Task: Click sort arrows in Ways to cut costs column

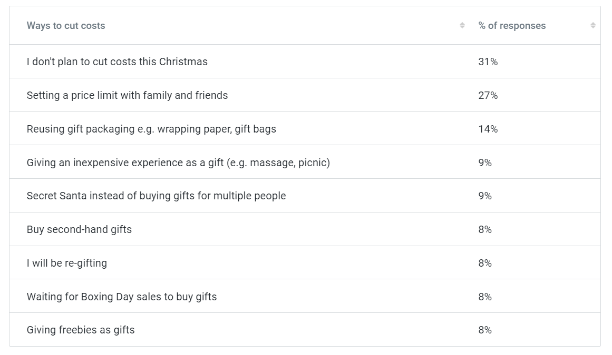Action: pos(462,25)
